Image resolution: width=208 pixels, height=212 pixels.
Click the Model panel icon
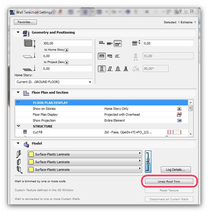click(x=27, y=144)
